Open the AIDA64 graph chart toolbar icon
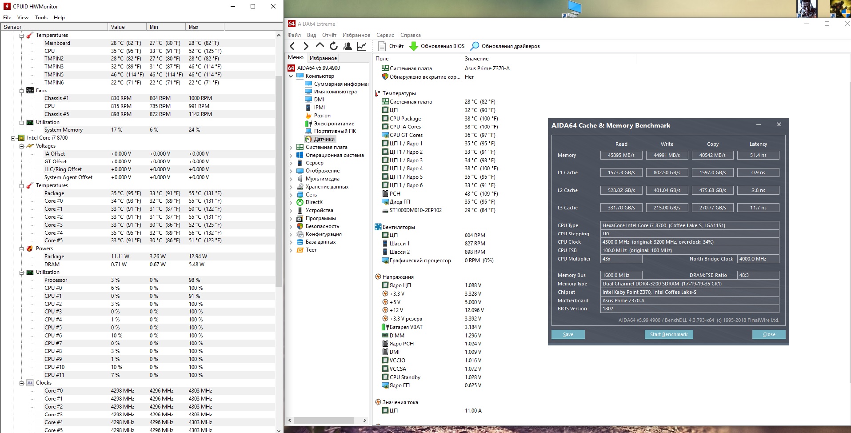 click(x=362, y=46)
